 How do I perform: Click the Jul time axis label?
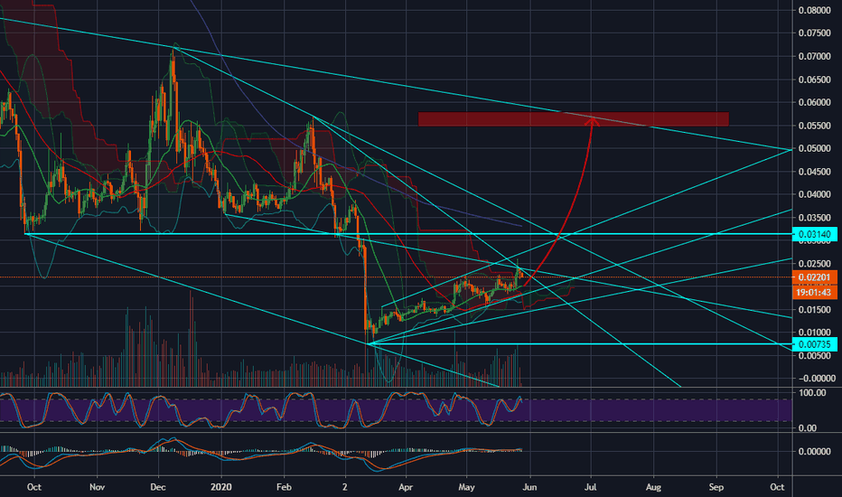pyautogui.click(x=591, y=487)
